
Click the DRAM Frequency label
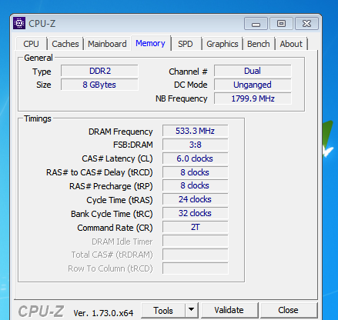[121, 132]
